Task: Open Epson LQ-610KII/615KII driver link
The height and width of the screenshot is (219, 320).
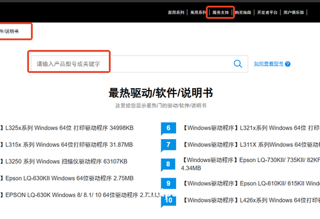Action: [251, 183]
